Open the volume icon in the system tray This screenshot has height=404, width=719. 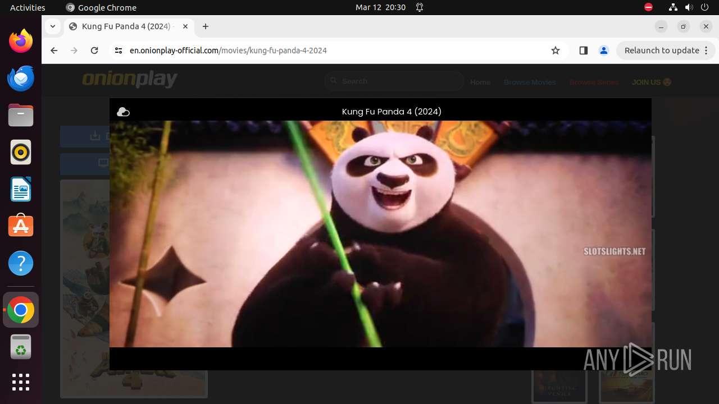[689, 7]
